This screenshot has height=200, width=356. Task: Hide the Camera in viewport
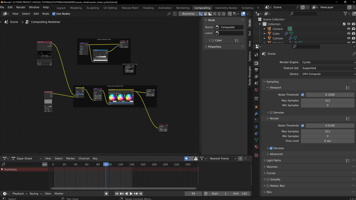(x=349, y=29)
